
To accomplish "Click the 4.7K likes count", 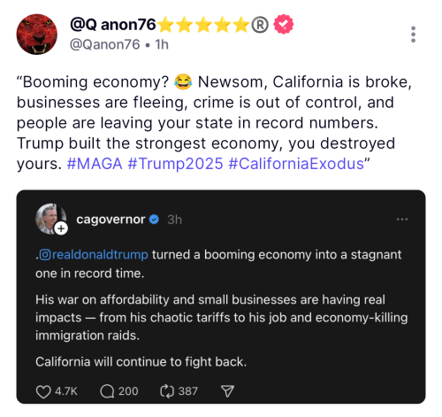I will point(66,391).
